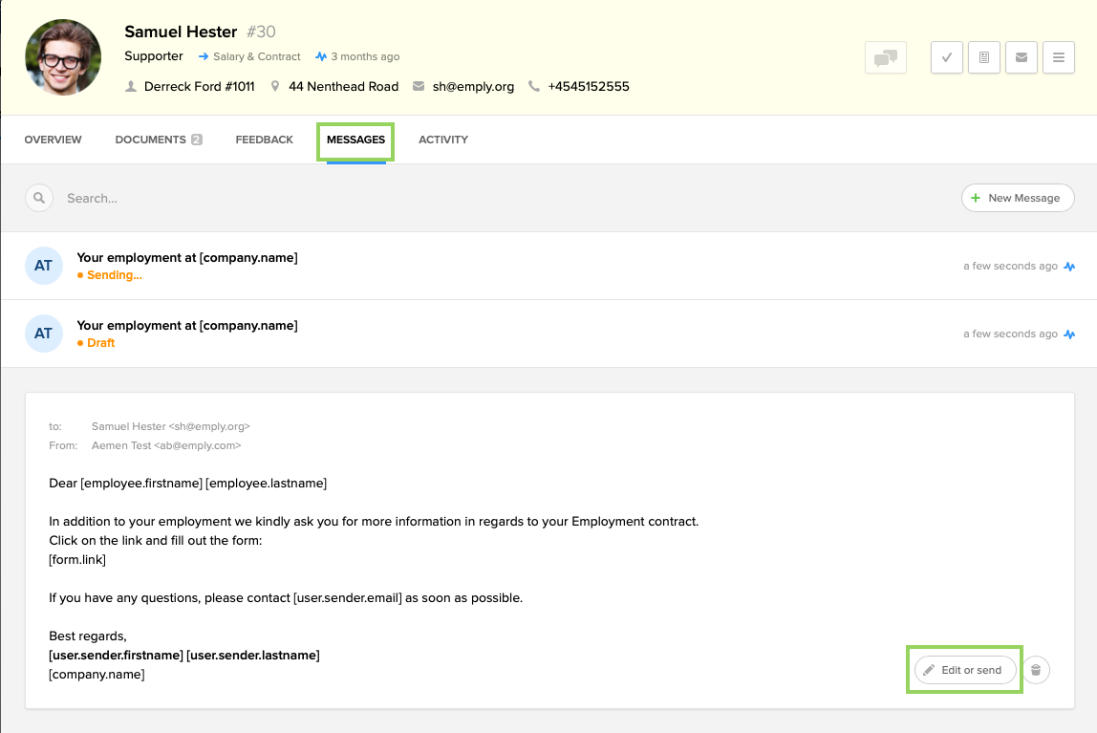Image resolution: width=1097 pixels, height=733 pixels.
Task: Click the Edit or send button
Action: tap(964, 670)
